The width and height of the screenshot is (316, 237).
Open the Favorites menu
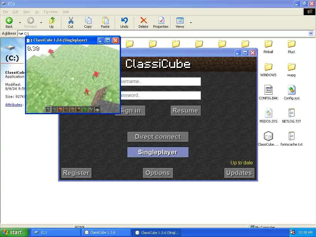pyautogui.click(x=51, y=12)
